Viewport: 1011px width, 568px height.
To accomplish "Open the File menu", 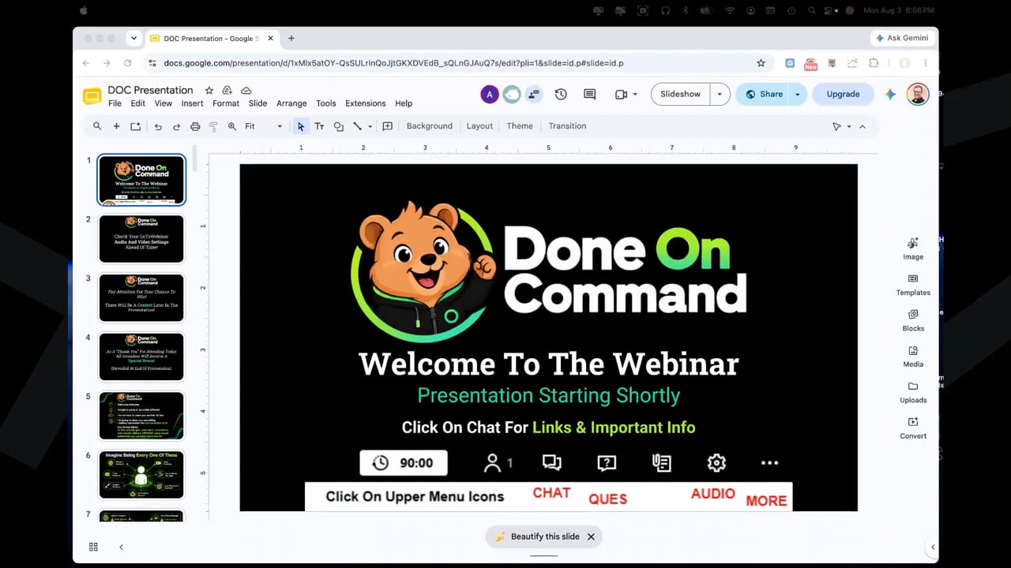I will pyautogui.click(x=115, y=103).
